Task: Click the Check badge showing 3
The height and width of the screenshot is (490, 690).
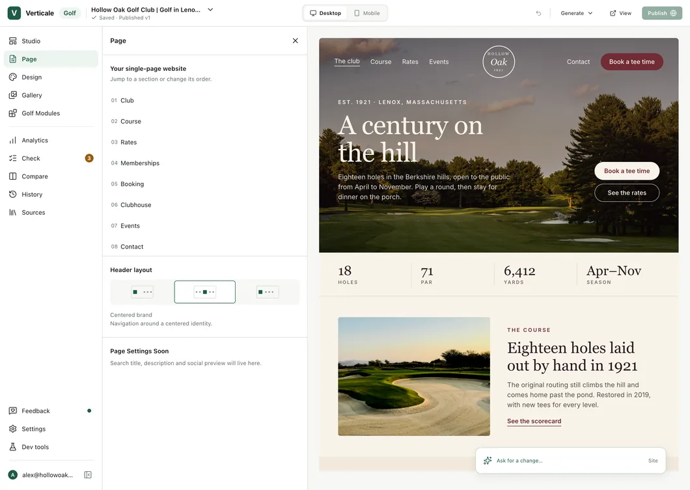Action: pos(89,158)
